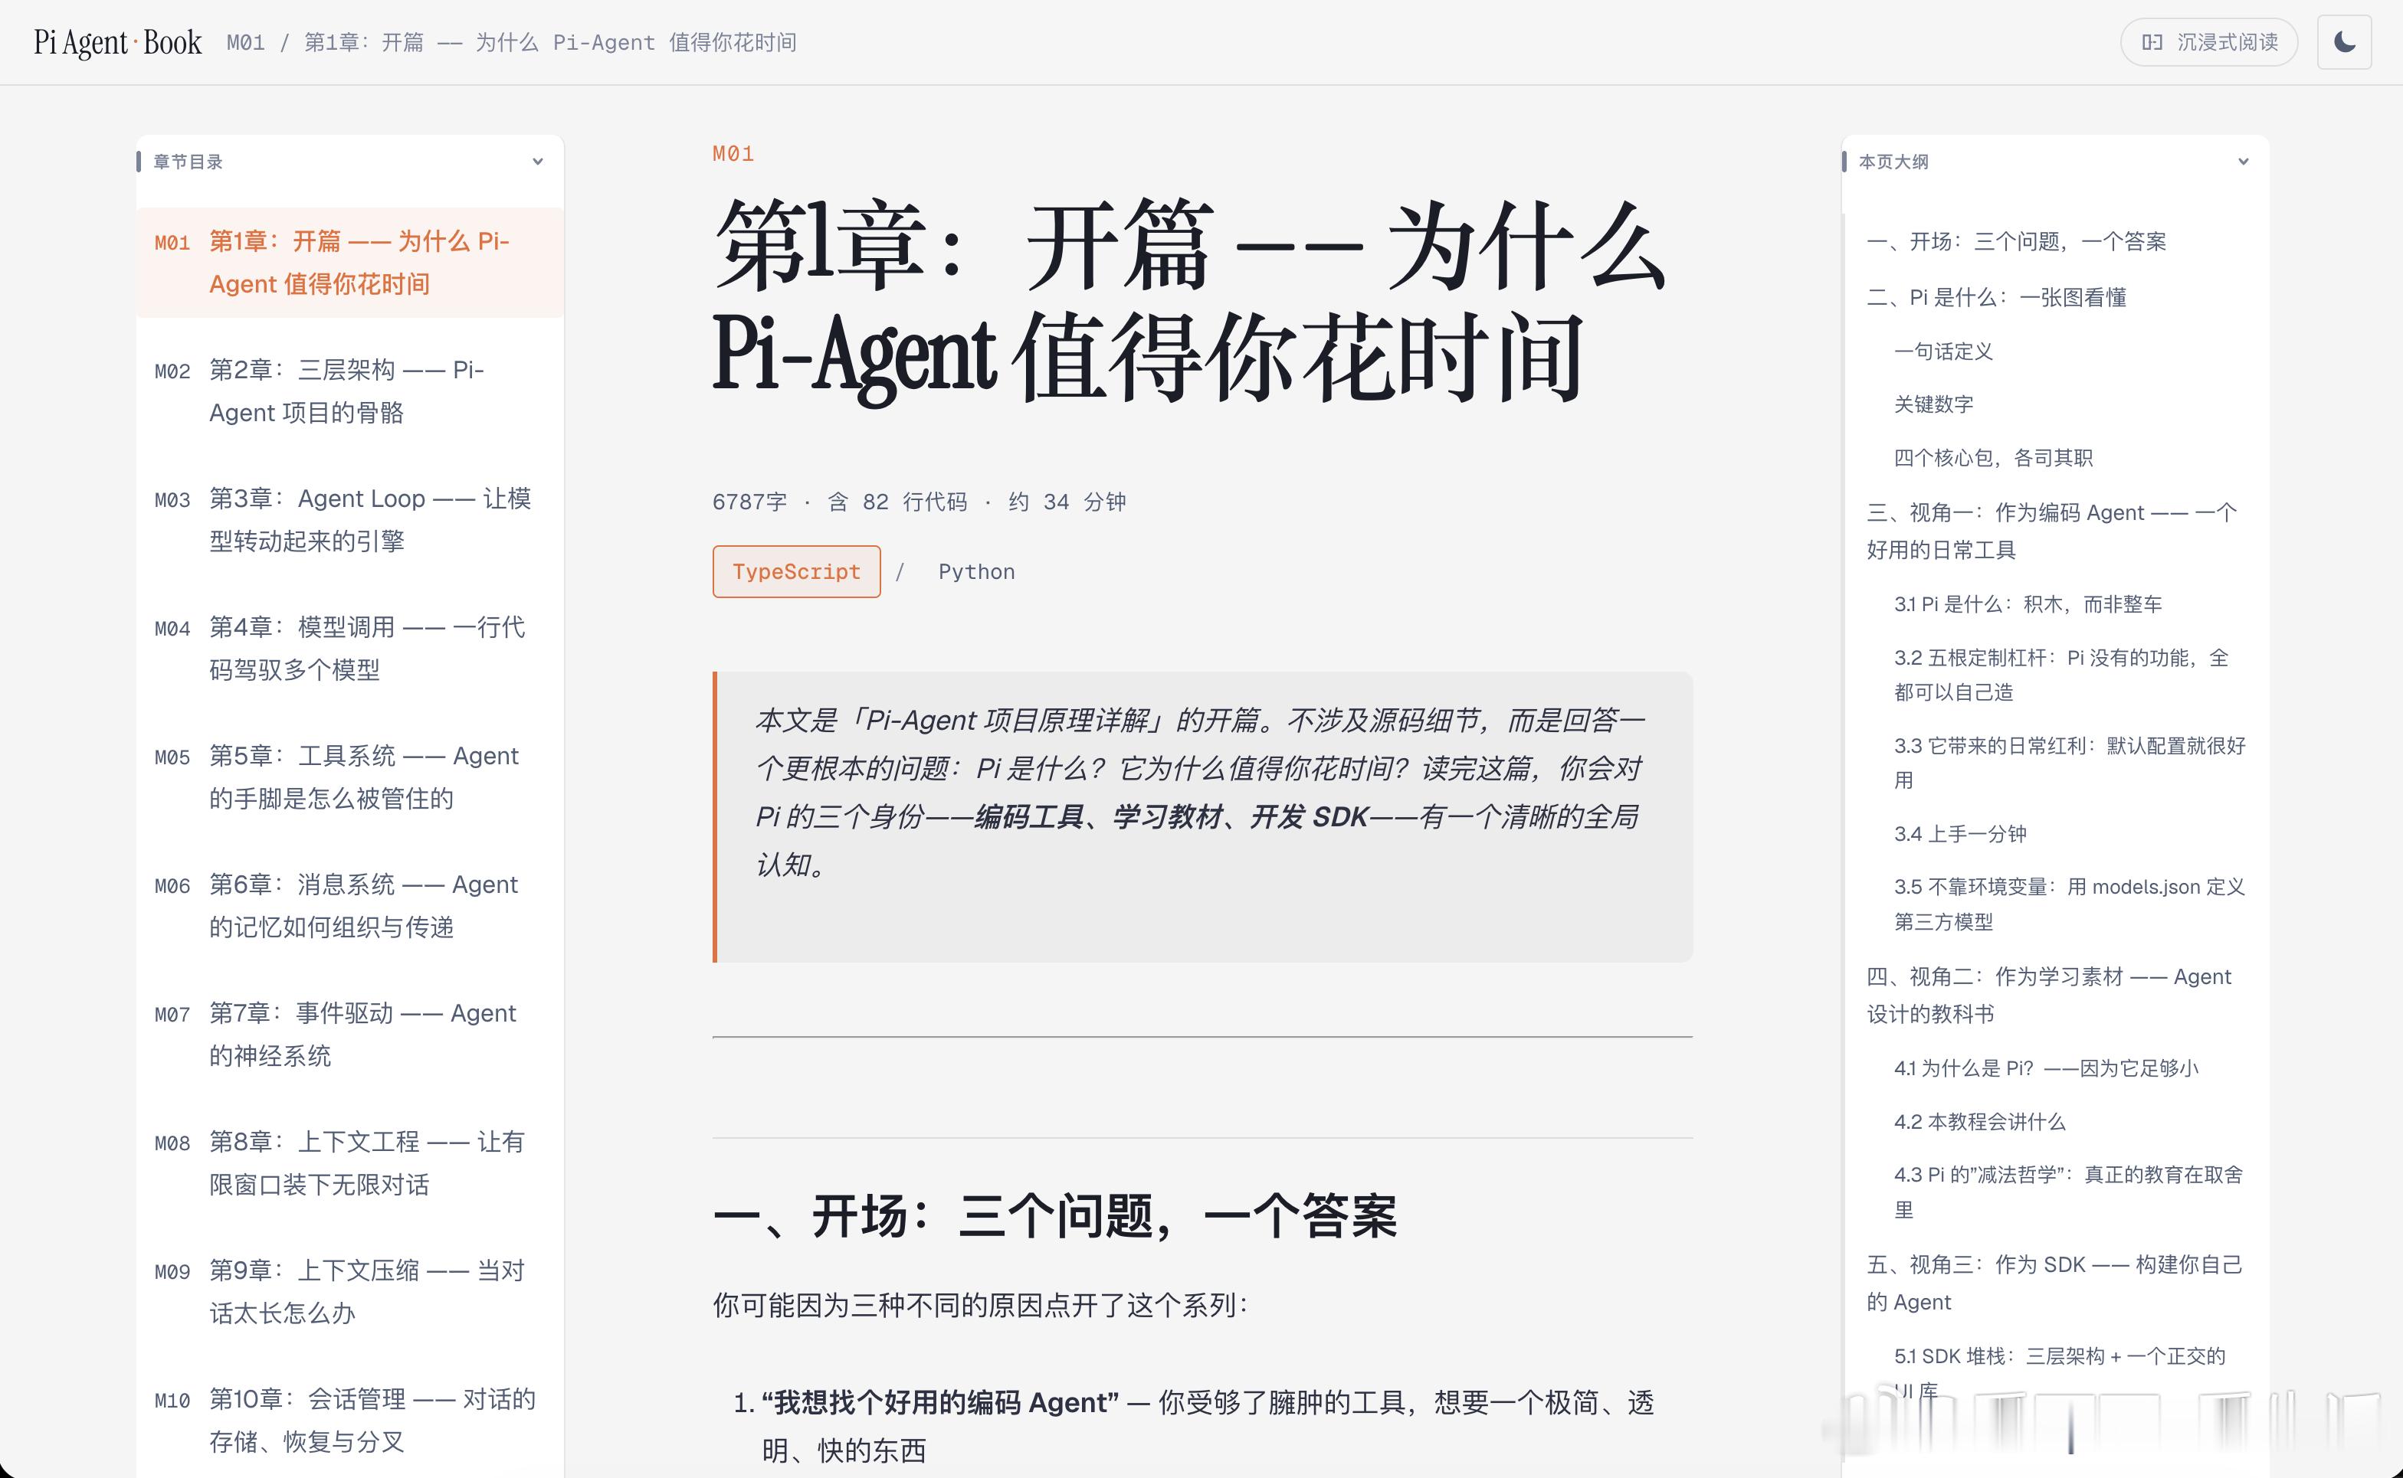Open M01 第1章 开篇 chapter entry

point(350,262)
